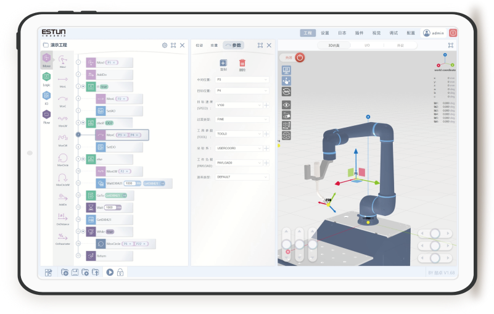
Task: Delete the parameter with the red trash icon
Action: point(242,63)
